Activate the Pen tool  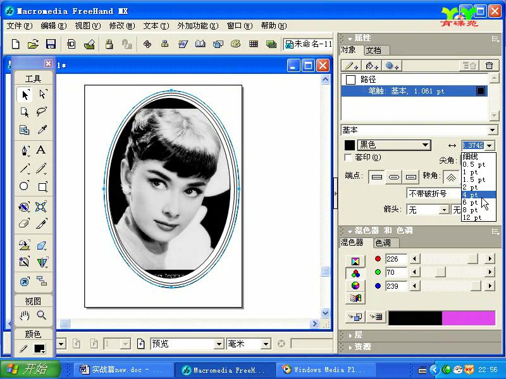25,150
